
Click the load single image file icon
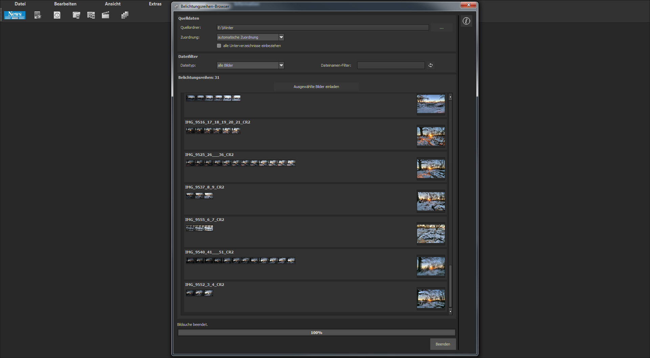coord(76,15)
